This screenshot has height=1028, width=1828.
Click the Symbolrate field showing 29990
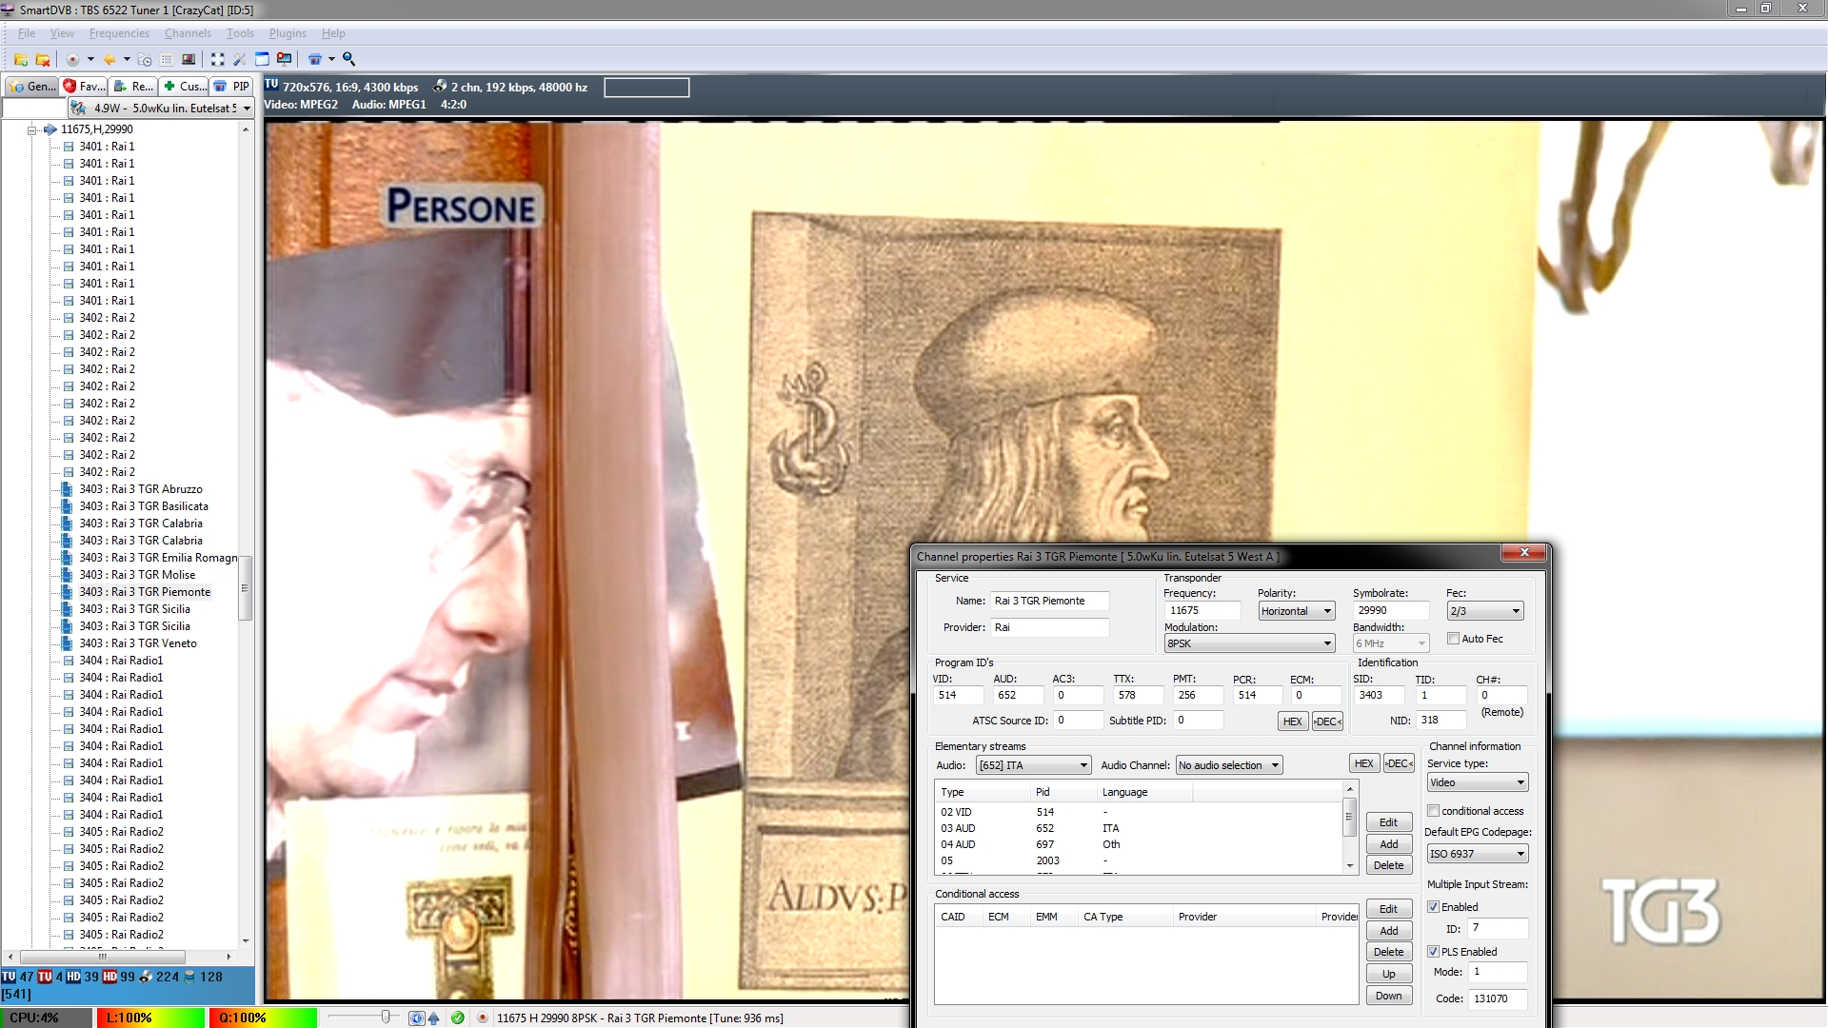pos(1391,611)
